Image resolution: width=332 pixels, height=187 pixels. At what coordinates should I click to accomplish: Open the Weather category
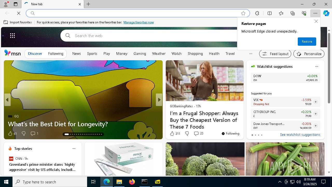[x=159, y=54]
